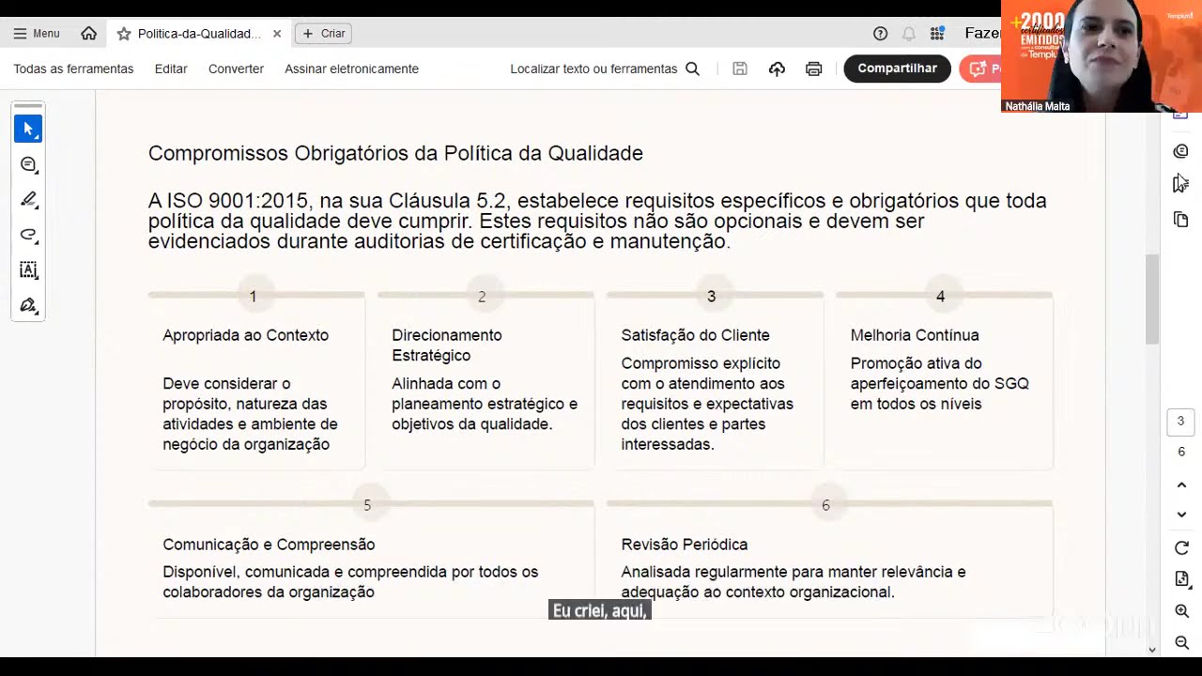Image resolution: width=1202 pixels, height=676 pixels.
Task: Select the arrow selection tool
Action: (28, 129)
